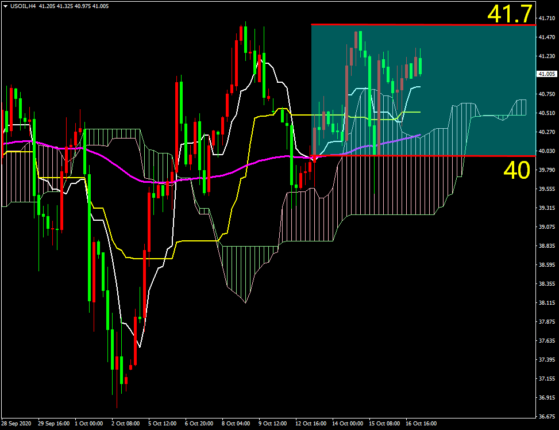This screenshot has width=559, height=430.
Task: Select the upper red line at 41.7
Action: [402, 25]
